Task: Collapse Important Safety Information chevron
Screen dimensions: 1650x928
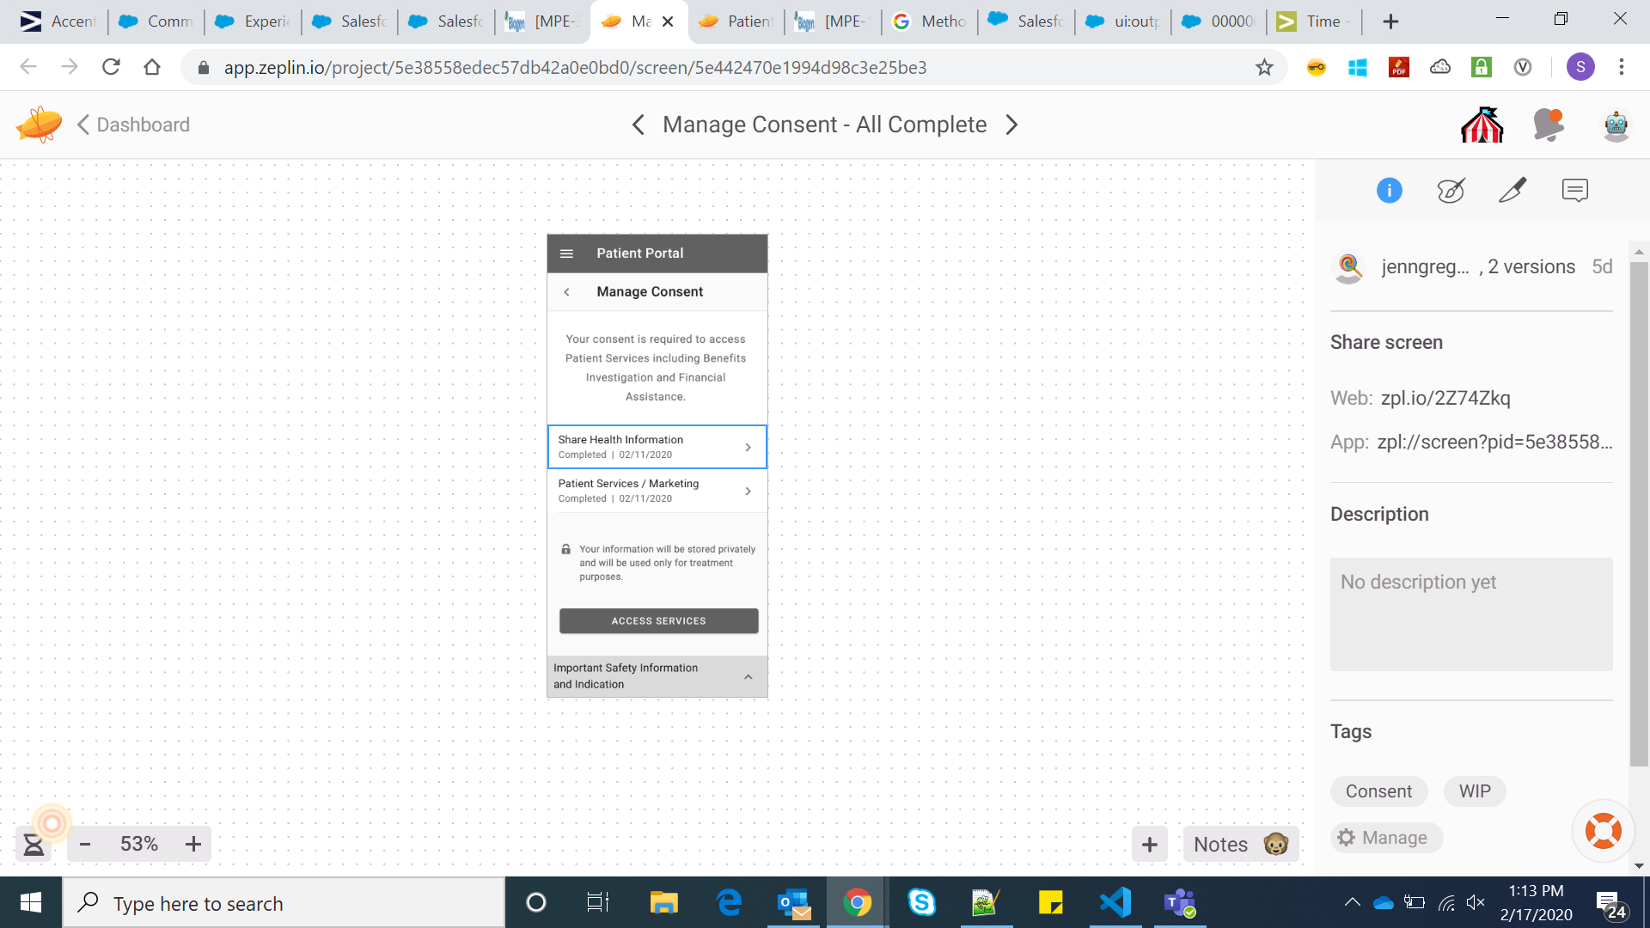Action: [748, 677]
